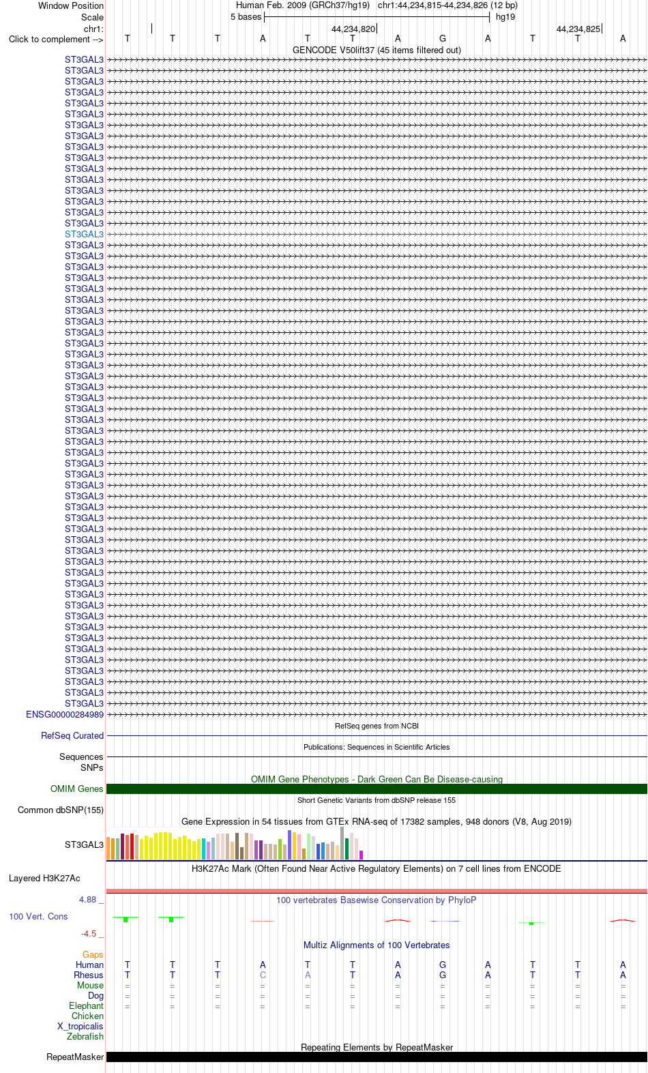Click the Common dbSNP(155) track label
Viewport: 648px width, 1073px height.
click(61, 810)
